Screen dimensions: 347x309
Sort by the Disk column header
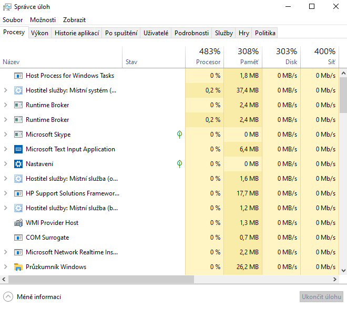[x=281, y=57]
